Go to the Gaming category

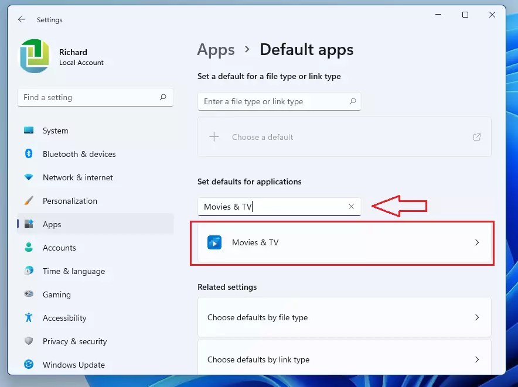click(95, 294)
